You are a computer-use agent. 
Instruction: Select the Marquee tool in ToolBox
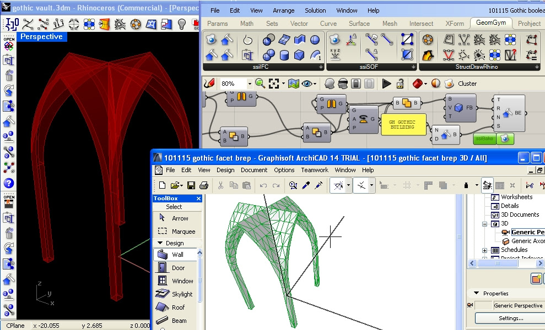pyautogui.click(x=177, y=232)
